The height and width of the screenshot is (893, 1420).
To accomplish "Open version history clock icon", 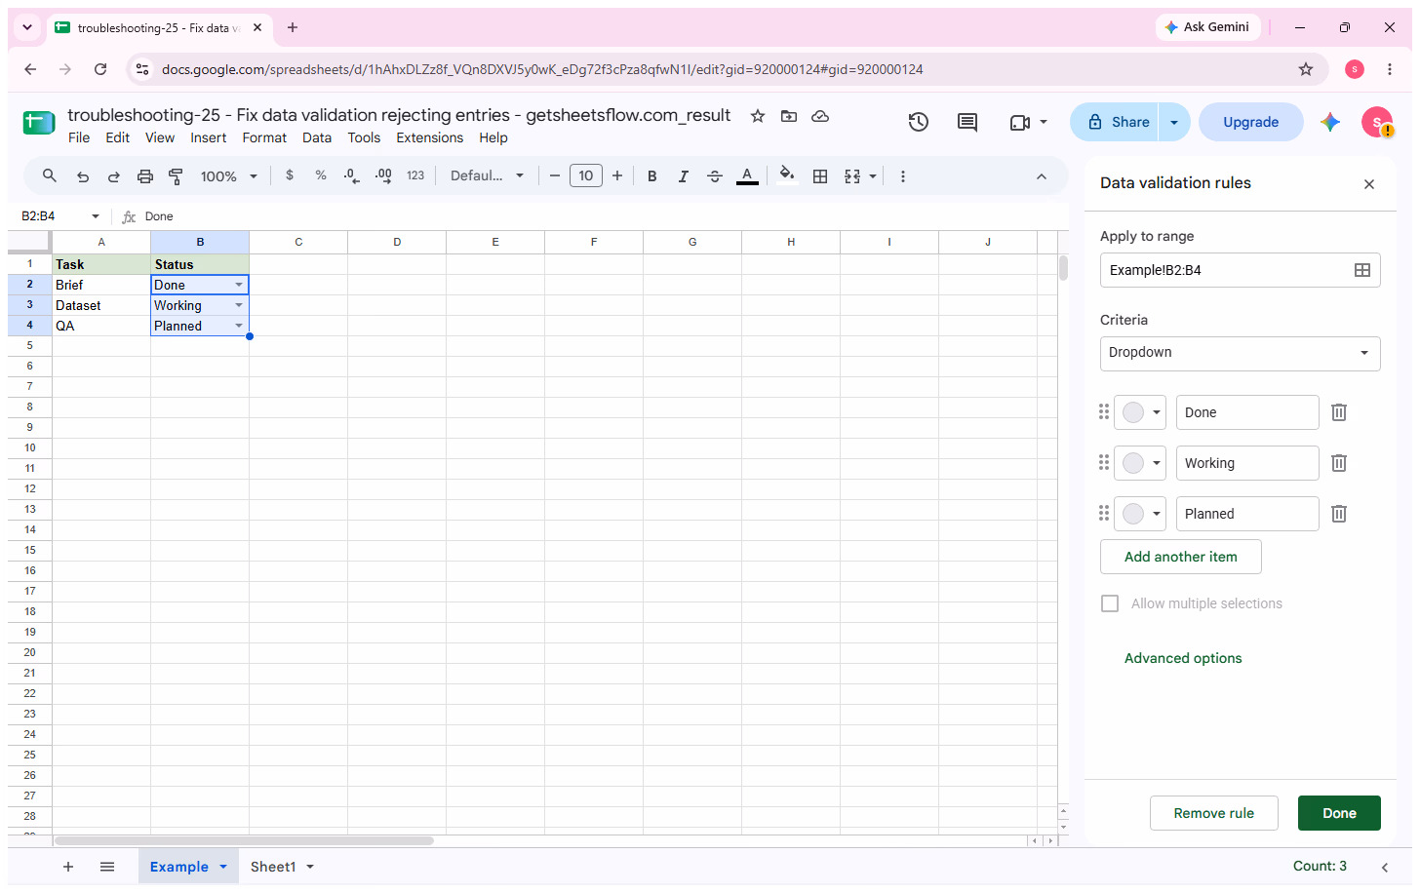I will point(918,122).
